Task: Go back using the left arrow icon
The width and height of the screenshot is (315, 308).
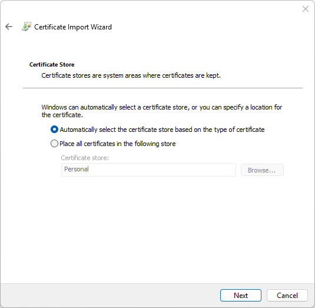Action: click(x=9, y=27)
